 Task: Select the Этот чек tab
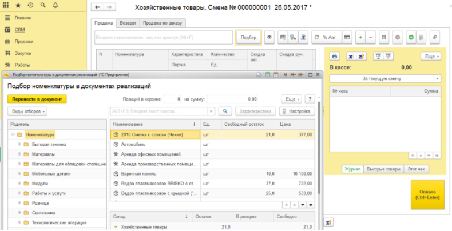pyautogui.click(x=417, y=169)
